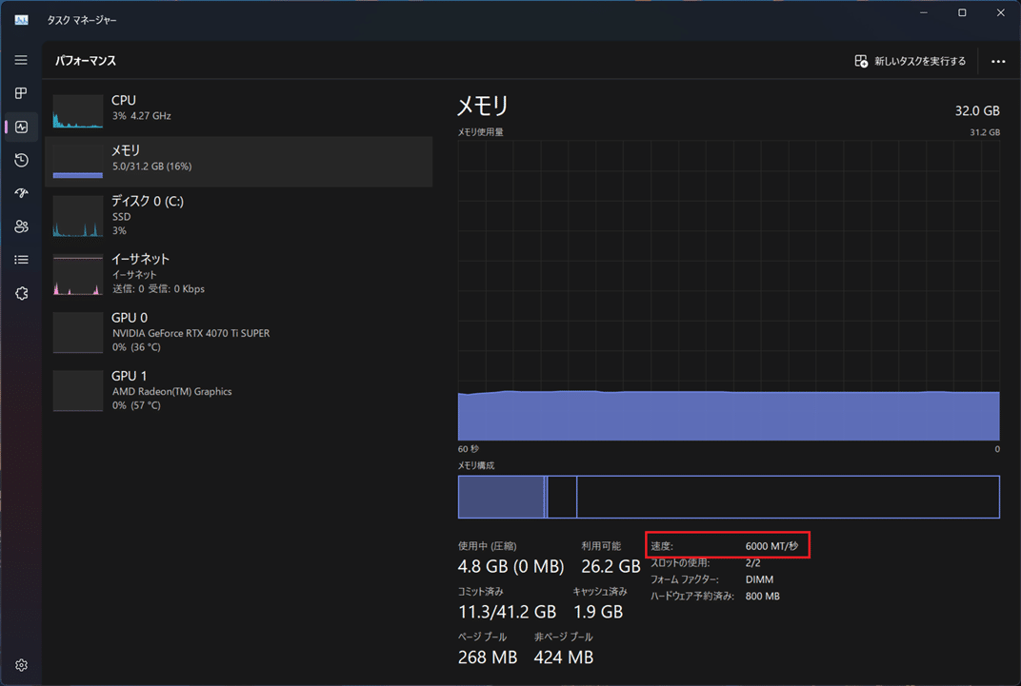Image resolution: width=1021 pixels, height=686 pixels.
Task: Click the 26.2 GB available value
Action: pyautogui.click(x=611, y=566)
